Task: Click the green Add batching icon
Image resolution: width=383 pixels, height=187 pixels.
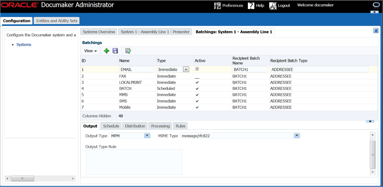Action: coord(106,51)
